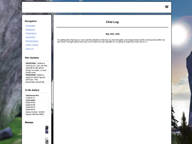
Task: Click the EGM #219 list item
Action: pos(30,110)
